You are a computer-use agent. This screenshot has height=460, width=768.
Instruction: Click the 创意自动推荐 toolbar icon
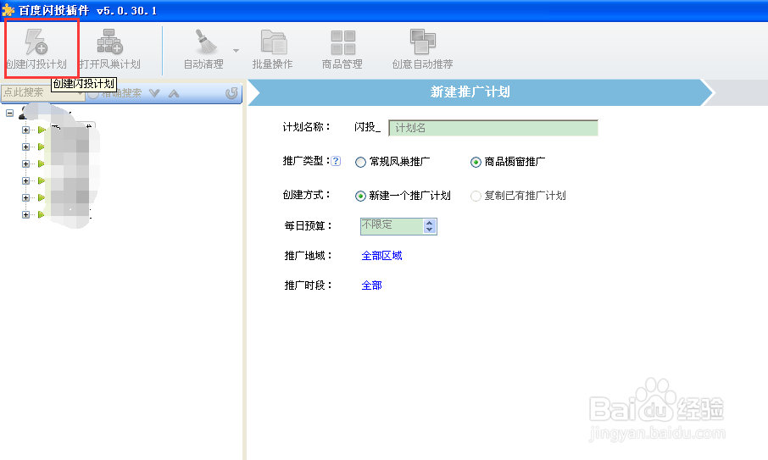[x=423, y=42]
